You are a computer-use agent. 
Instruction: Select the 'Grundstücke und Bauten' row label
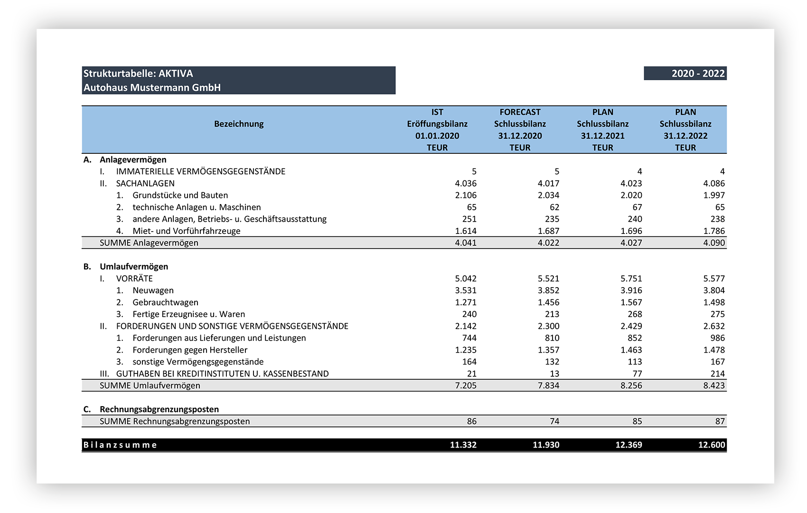[x=180, y=196]
